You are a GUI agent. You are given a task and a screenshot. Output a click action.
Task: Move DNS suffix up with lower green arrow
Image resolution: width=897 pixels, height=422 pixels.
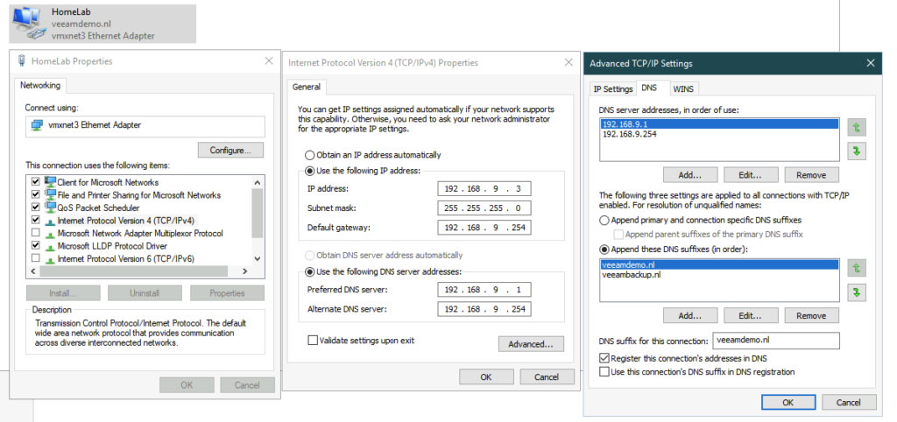pyautogui.click(x=857, y=267)
